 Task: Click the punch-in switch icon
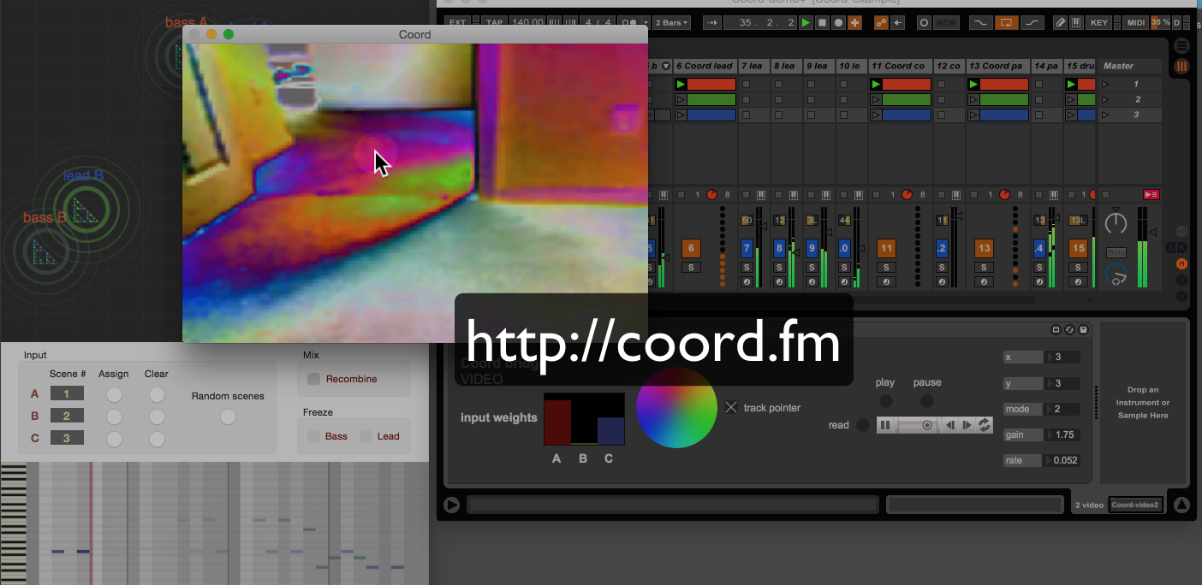click(x=980, y=22)
